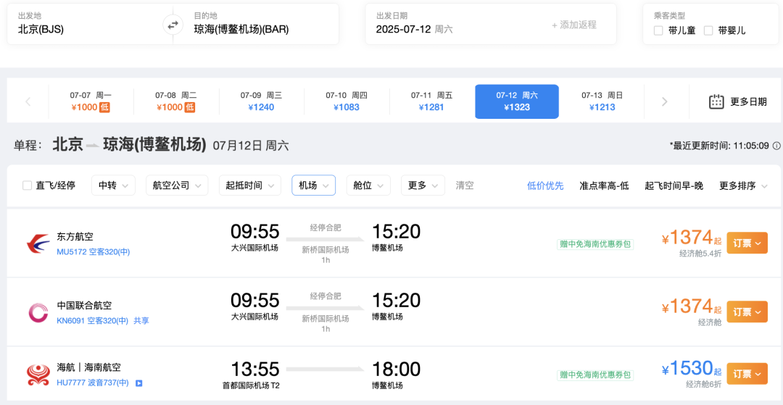
Task: Click 经济舱6折 discount text
Action: [x=703, y=385]
